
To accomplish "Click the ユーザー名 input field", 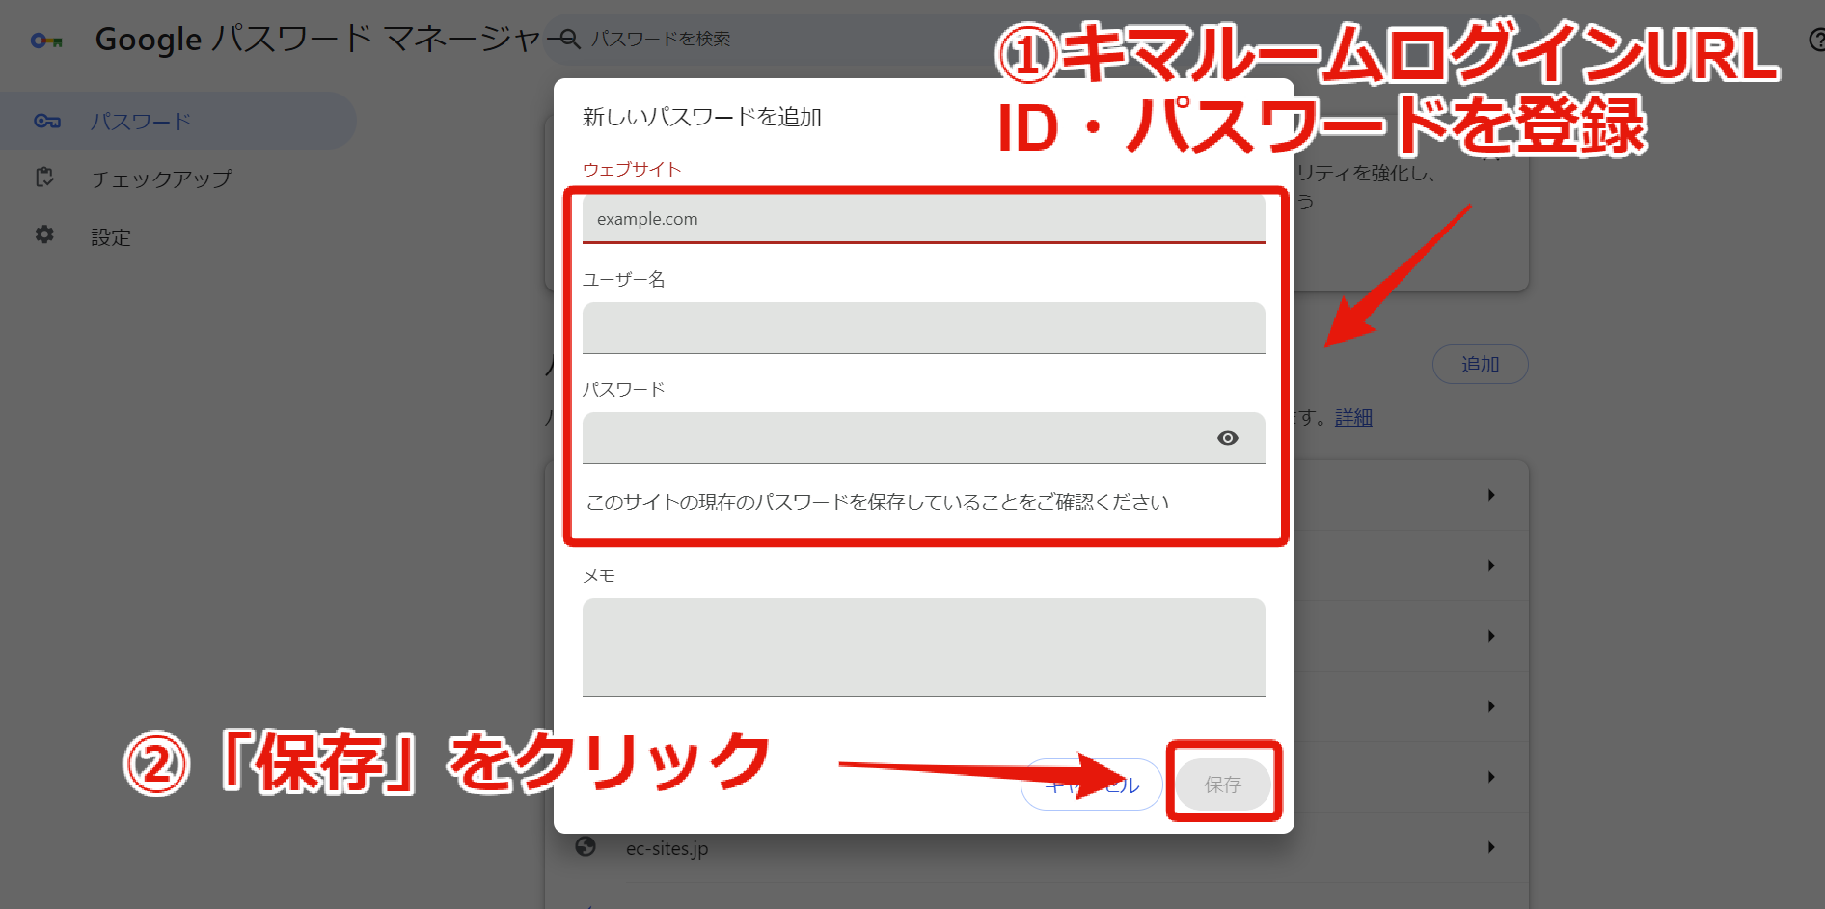I will tap(923, 328).
